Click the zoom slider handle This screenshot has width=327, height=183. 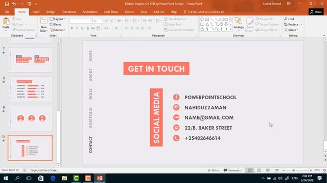coord(294,170)
